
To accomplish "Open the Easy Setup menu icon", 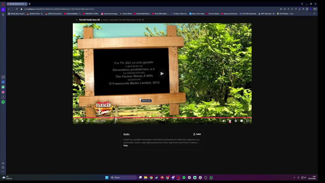I will click(x=303, y=9).
